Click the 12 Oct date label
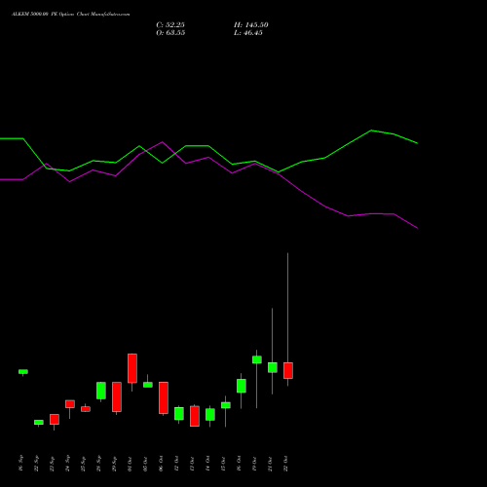487x487 pixels. click(177, 464)
